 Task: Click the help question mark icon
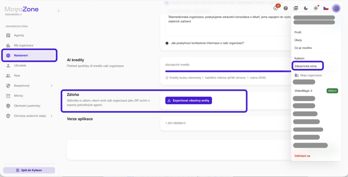pos(285,8)
